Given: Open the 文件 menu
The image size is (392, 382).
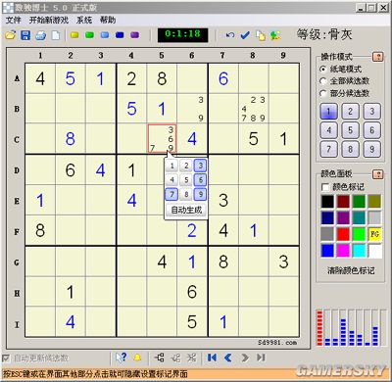Looking at the screenshot, I should click(13, 20).
